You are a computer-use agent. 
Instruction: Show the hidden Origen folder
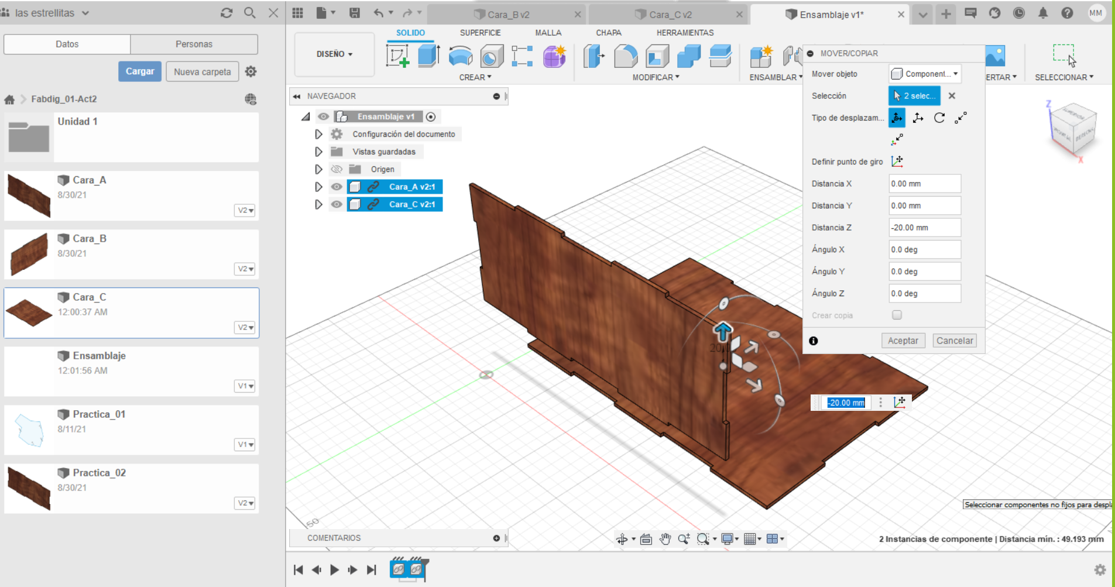coord(337,169)
